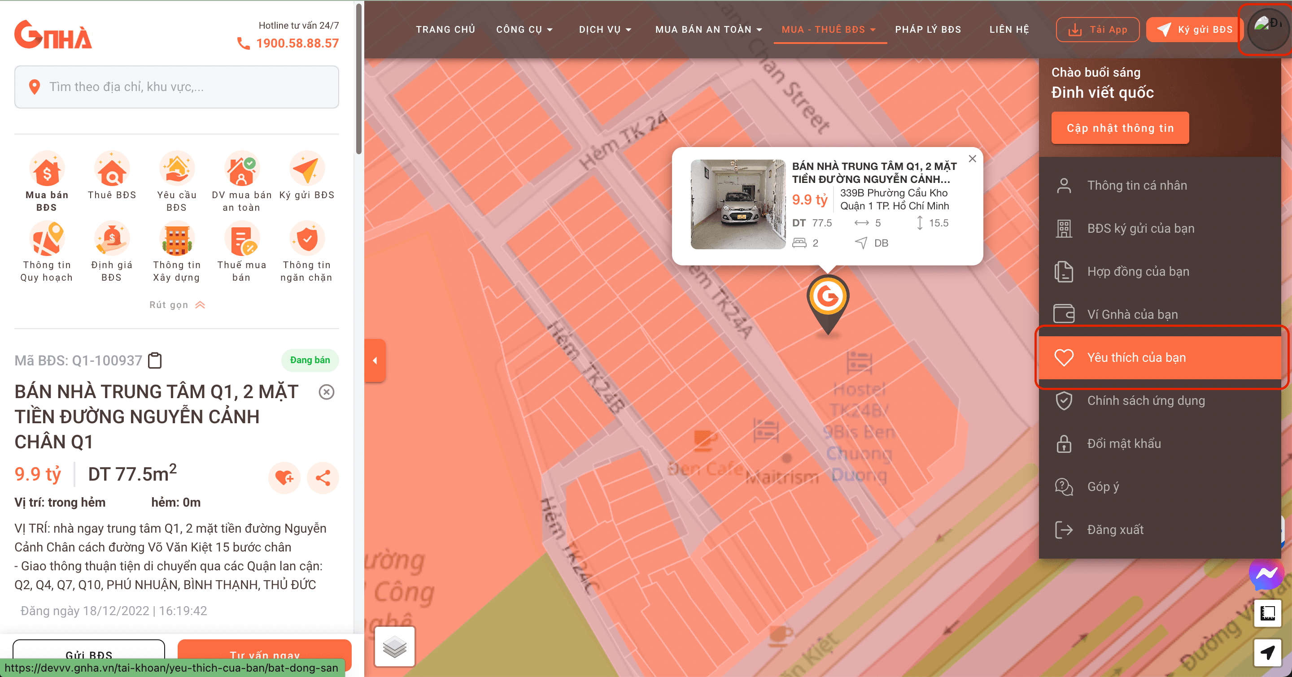Select Ví Gnhà của bạn
Screen dimensions: 1292x677
[x=1160, y=315]
